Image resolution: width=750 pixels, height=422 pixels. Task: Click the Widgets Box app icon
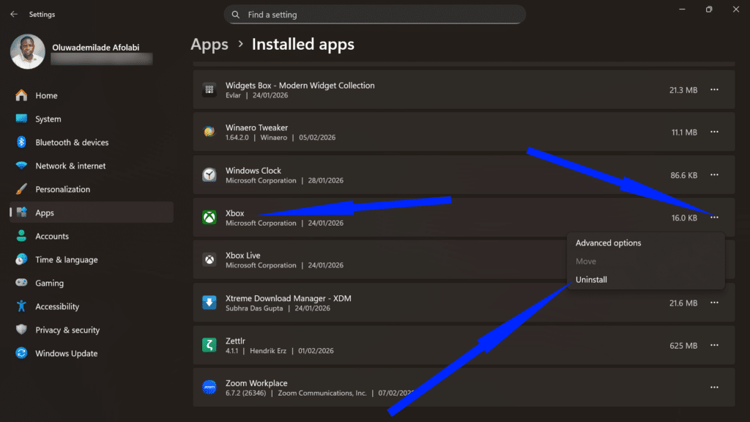tap(209, 89)
